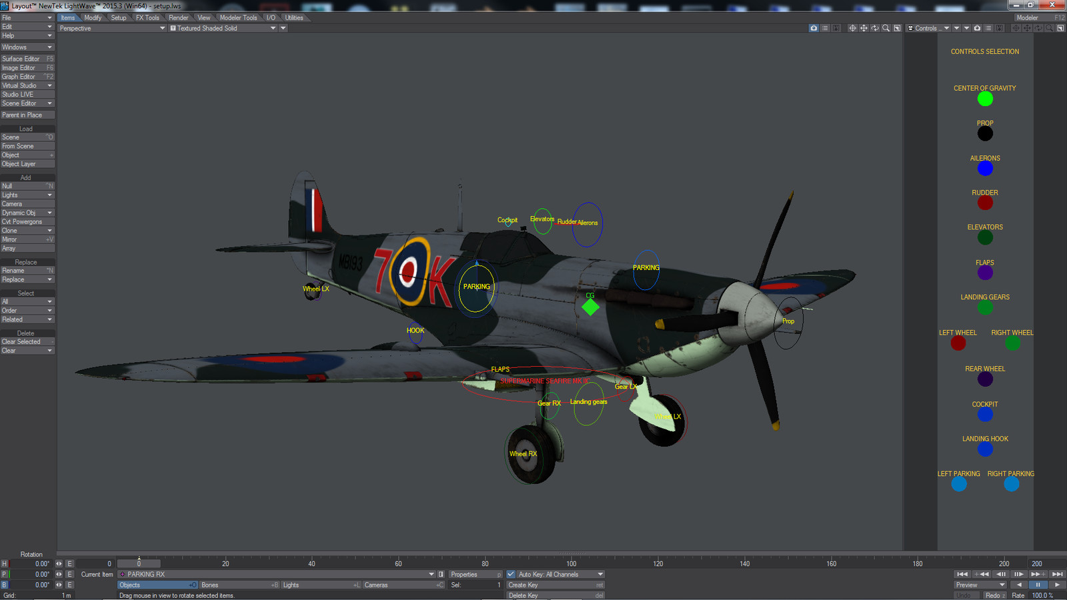The height and width of the screenshot is (600, 1067).
Task: Open the Auto Key All Channels dropdown
Action: (560, 574)
